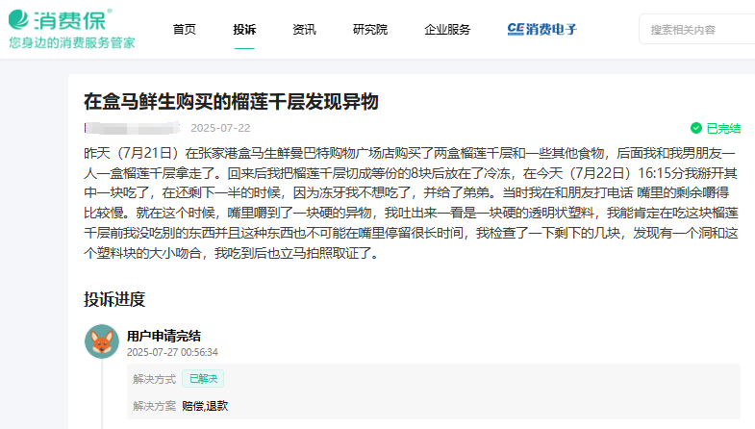
Task: Click the green 已解决 tag
Action: (x=203, y=379)
